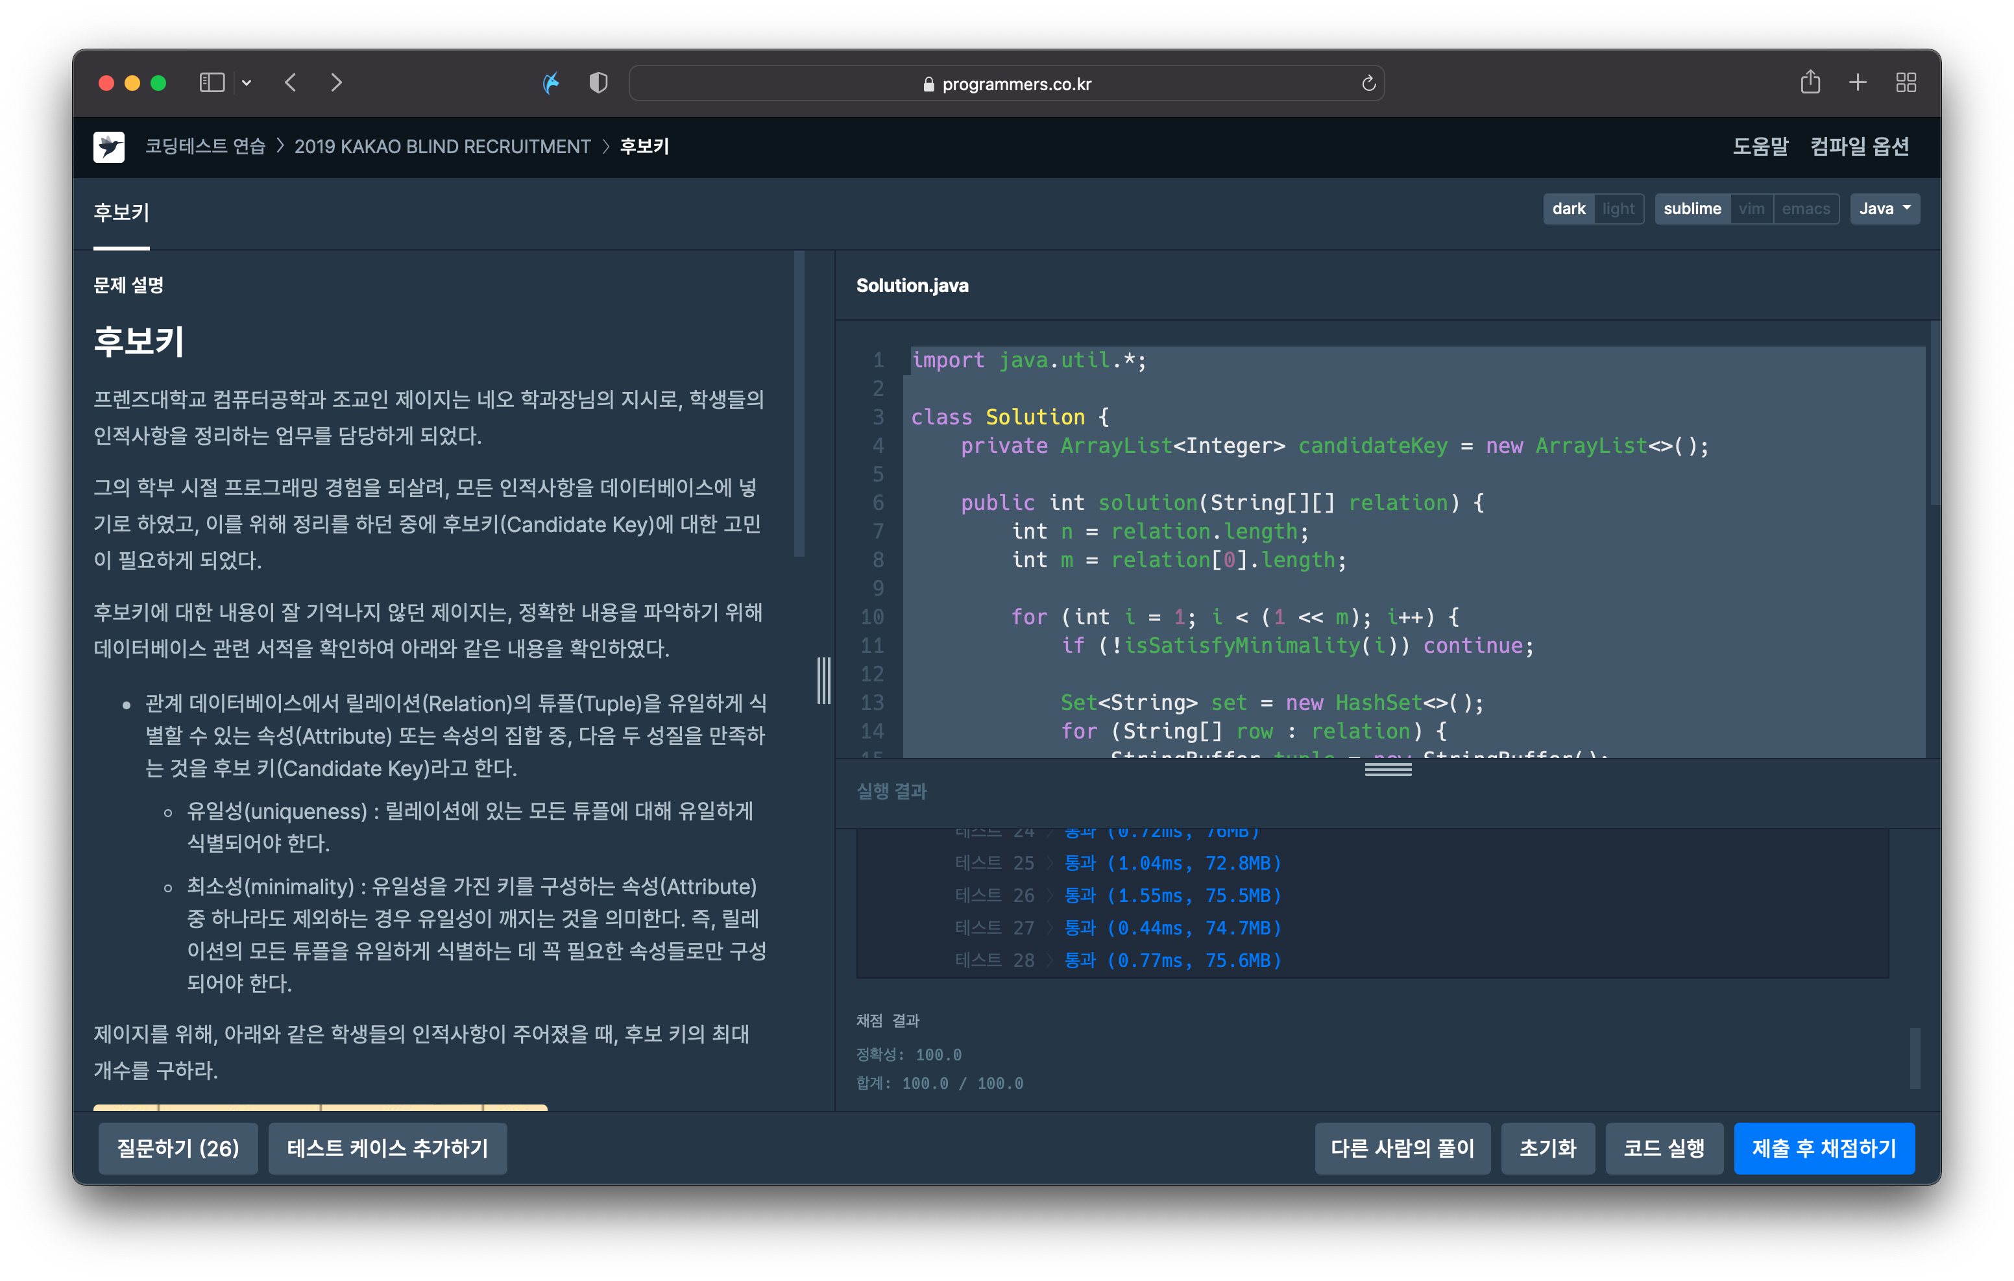Click the 문제 설명 heading
2014x1281 pixels.
tap(129, 286)
